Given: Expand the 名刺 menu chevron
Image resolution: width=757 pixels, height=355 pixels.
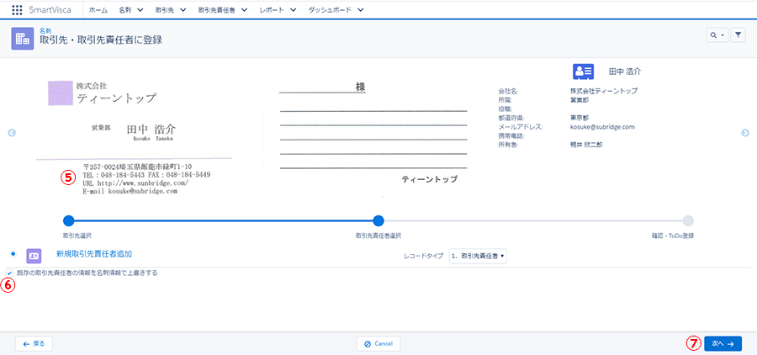Looking at the screenshot, I should point(140,10).
